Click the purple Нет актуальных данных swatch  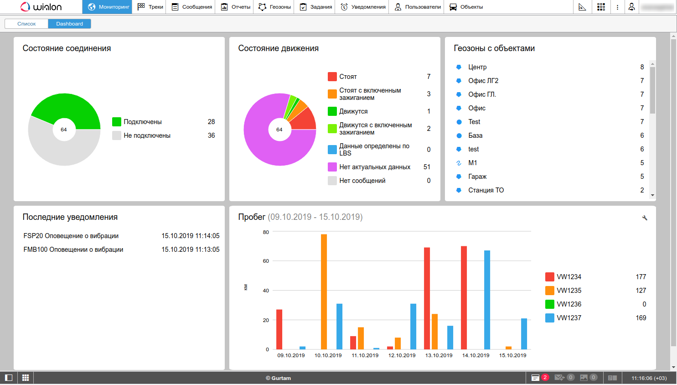coord(332,167)
